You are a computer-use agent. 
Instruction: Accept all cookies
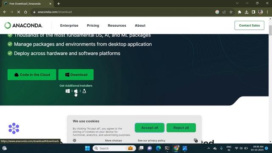coord(150,127)
